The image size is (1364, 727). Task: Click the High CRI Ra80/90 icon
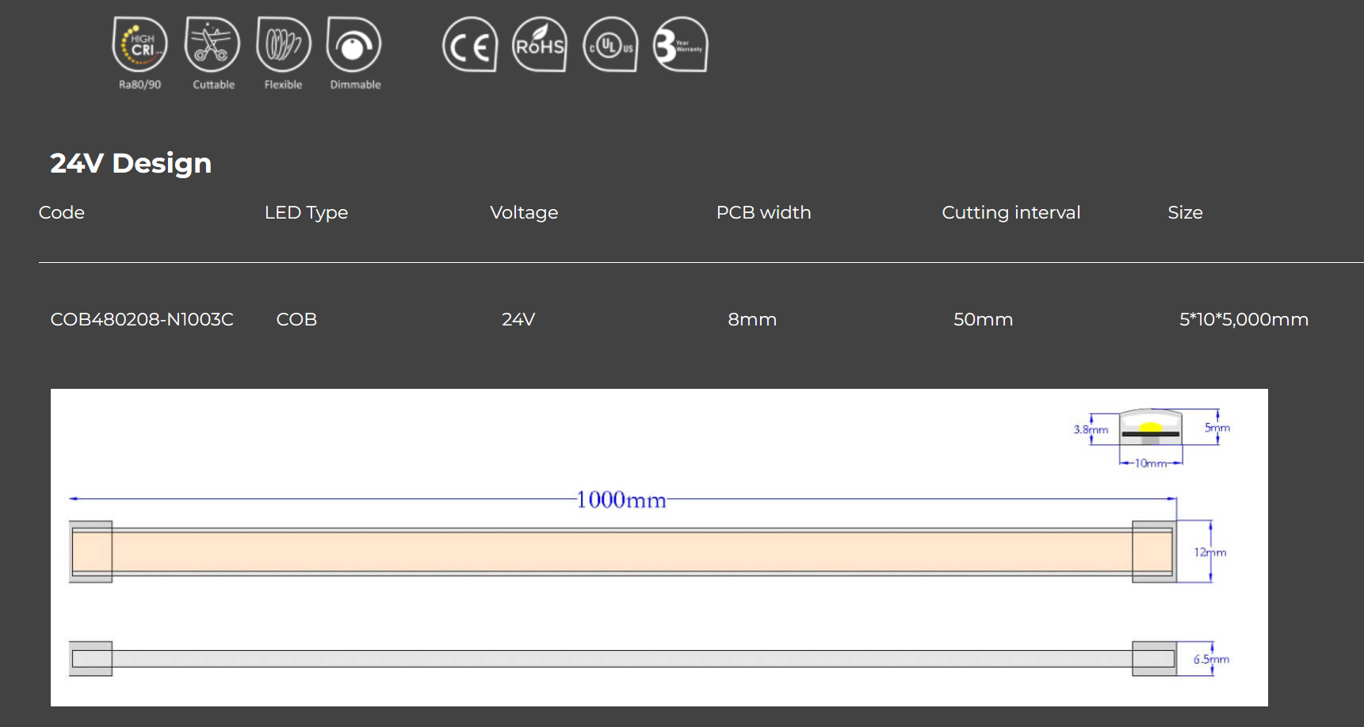pyautogui.click(x=140, y=44)
